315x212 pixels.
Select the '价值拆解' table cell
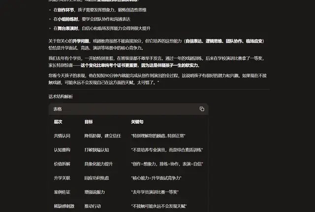(x=62, y=164)
